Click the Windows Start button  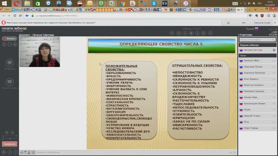tap(4, 3)
